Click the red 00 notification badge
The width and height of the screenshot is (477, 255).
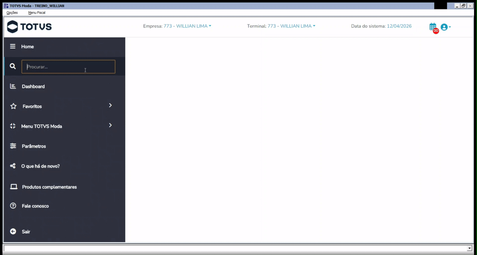coord(436,31)
